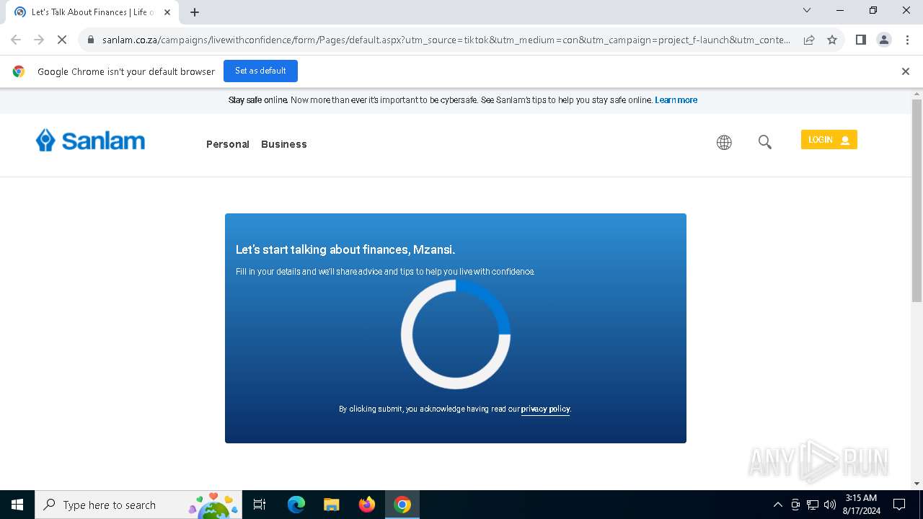Open the site search magnifier icon

[765, 142]
